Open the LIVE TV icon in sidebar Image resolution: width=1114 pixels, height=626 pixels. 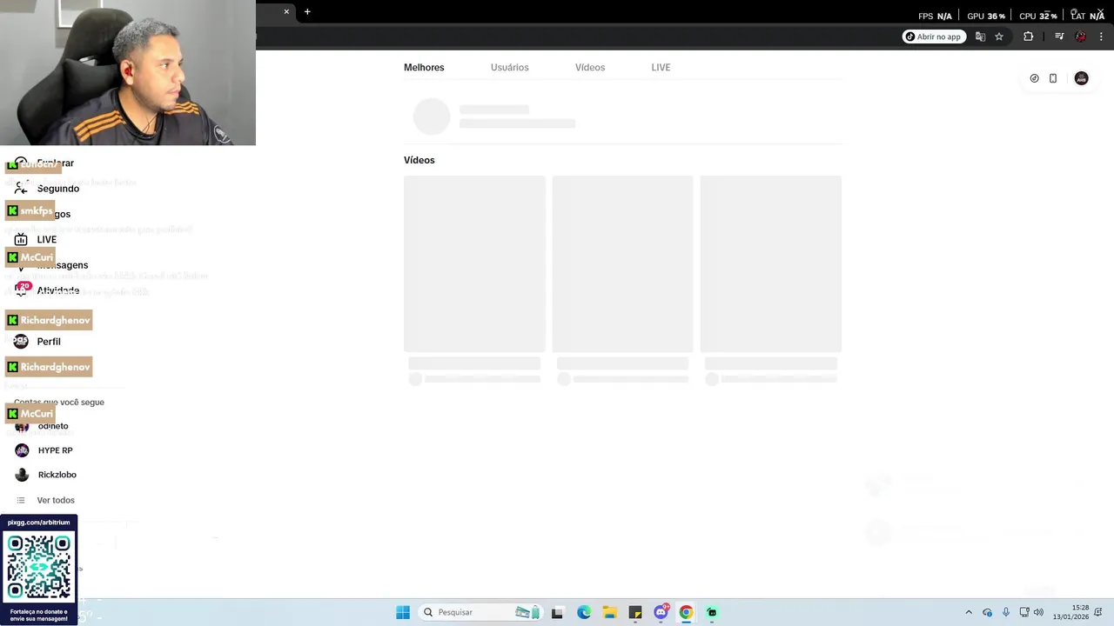tap(21, 239)
